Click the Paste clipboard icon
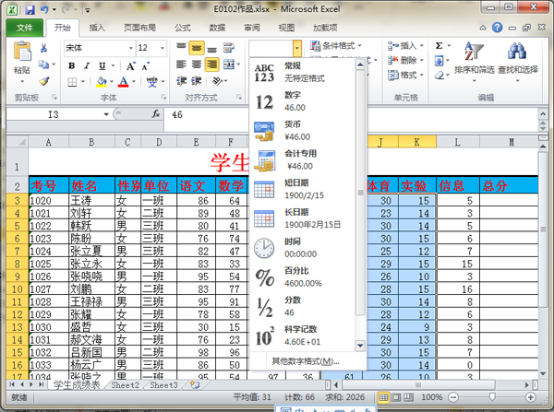This screenshot has height=412, width=554. (x=22, y=52)
